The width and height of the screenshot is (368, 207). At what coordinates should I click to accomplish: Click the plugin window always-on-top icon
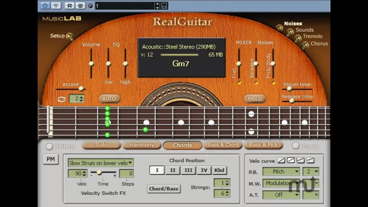point(56,5)
